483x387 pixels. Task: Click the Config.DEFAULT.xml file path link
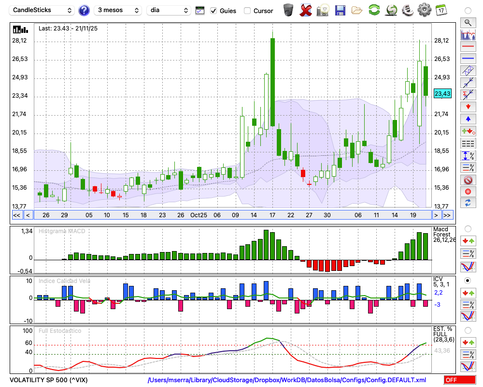287,380
